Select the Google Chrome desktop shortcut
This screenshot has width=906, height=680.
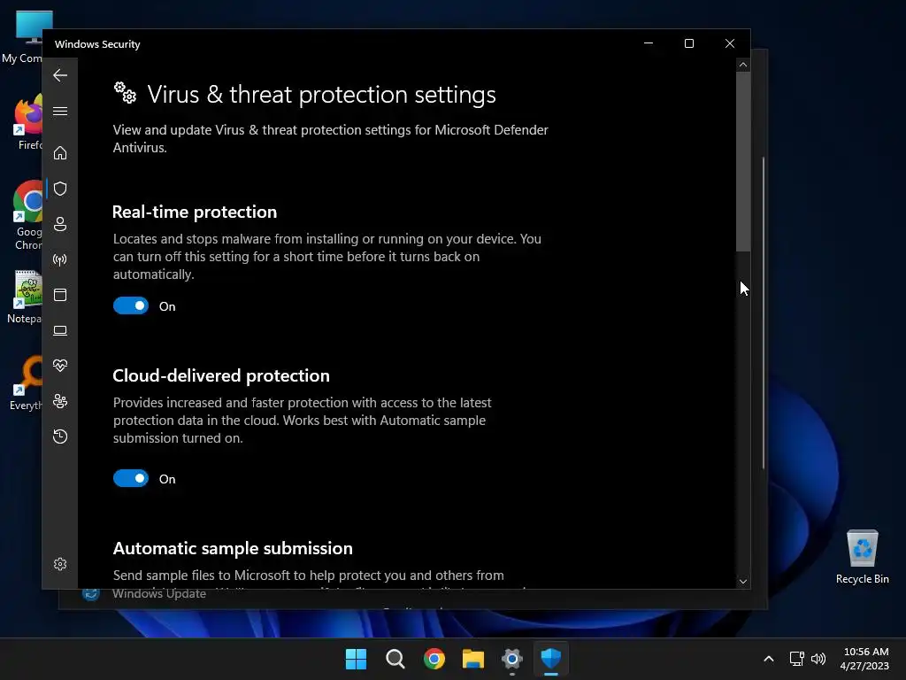tap(27, 216)
